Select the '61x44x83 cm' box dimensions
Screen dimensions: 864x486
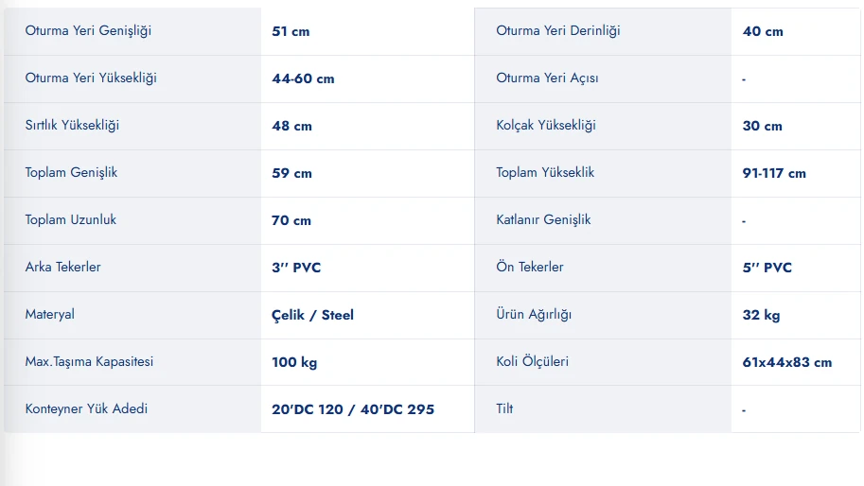point(787,362)
